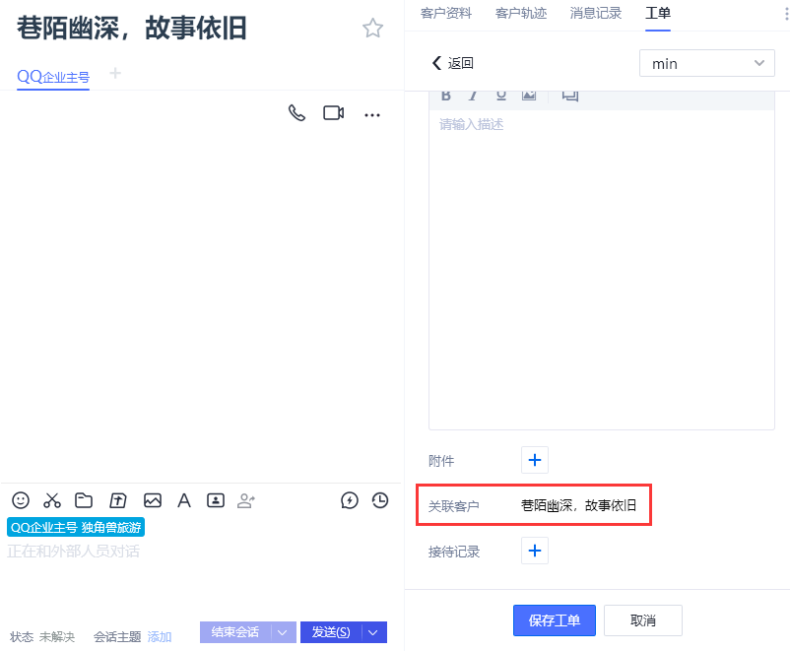The height and width of the screenshot is (651, 790).
Task: Click the contact title 巷陌幽深，故事依旧 header
Action: (x=132, y=29)
